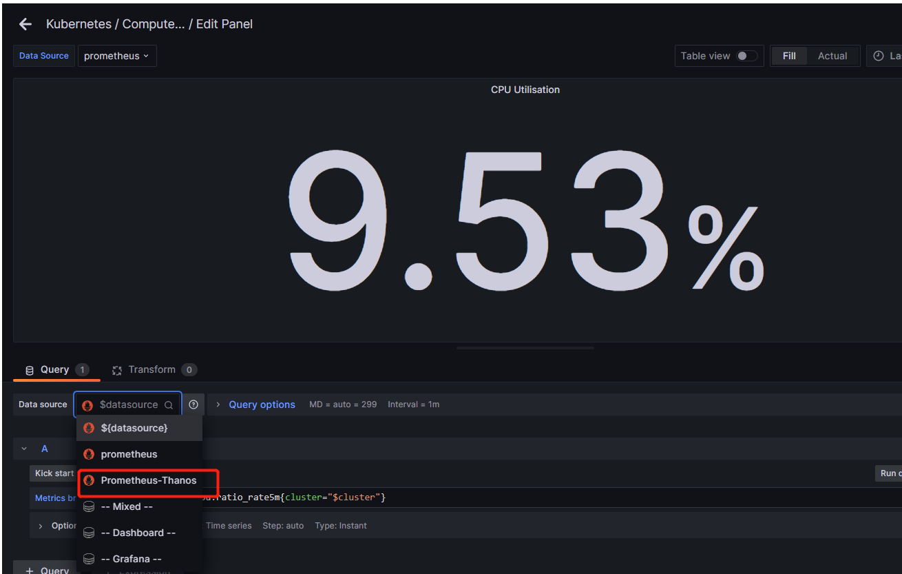
Task: Select the Actual display mode
Action: pos(832,56)
